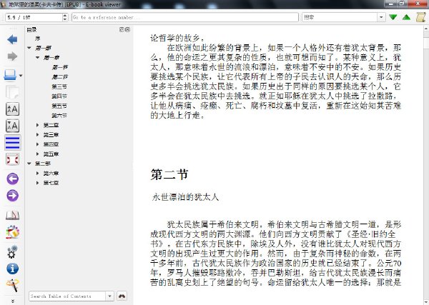This screenshot has width=429, height=305.
Task: Go to previous page with purple arrow
Action: point(13,179)
